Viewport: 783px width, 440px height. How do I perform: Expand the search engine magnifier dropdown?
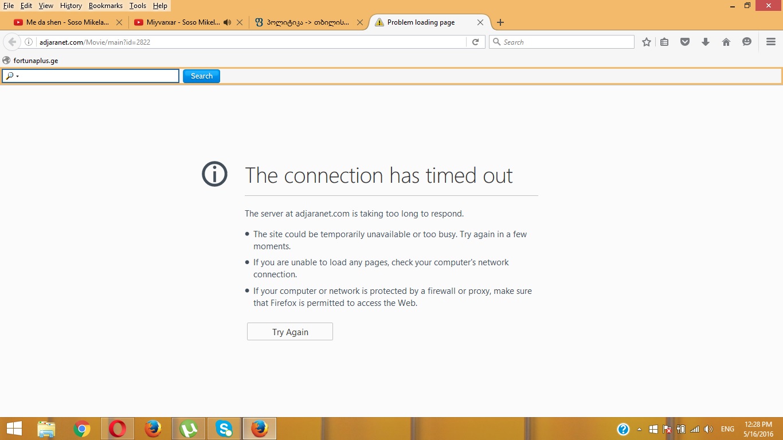(x=11, y=76)
